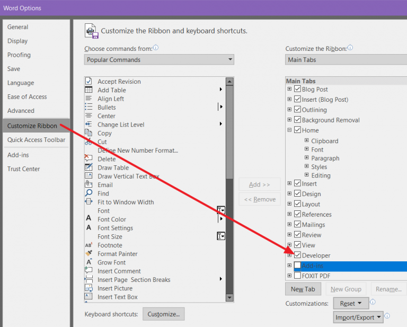Click the Draw Vertical Text Box icon
This screenshot has width=407, height=327.
click(x=89, y=176)
